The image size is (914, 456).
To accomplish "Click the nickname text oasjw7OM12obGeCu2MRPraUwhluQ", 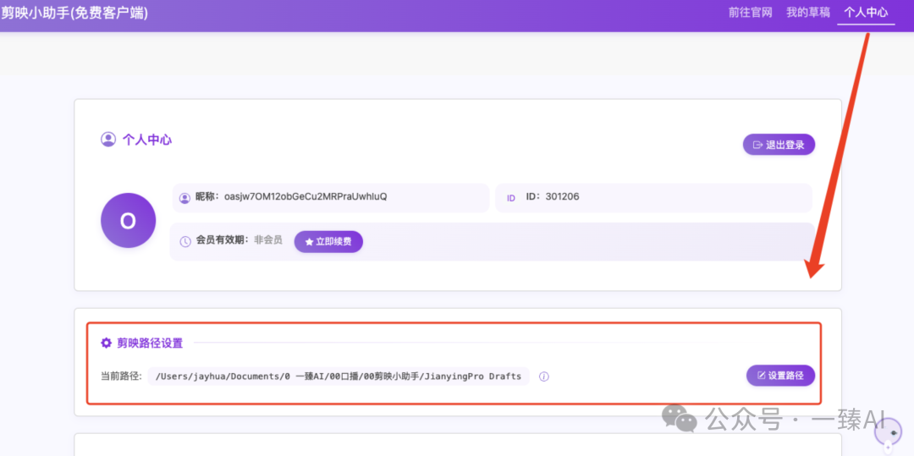I will tap(306, 197).
